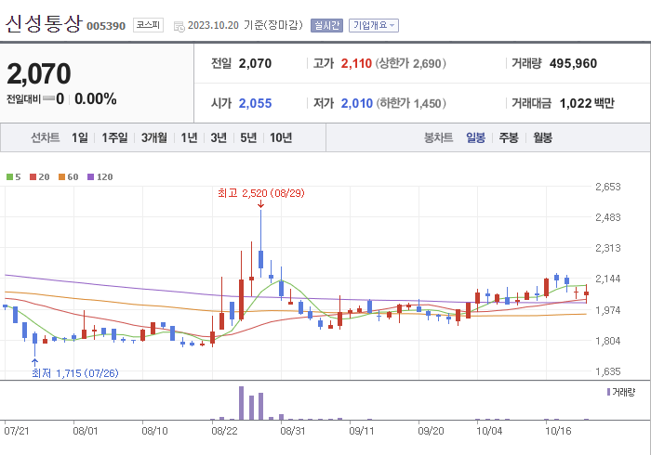The width and height of the screenshot is (651, 455).
Task: Click the 0.00% change value
Action: (x=96, y=99)
